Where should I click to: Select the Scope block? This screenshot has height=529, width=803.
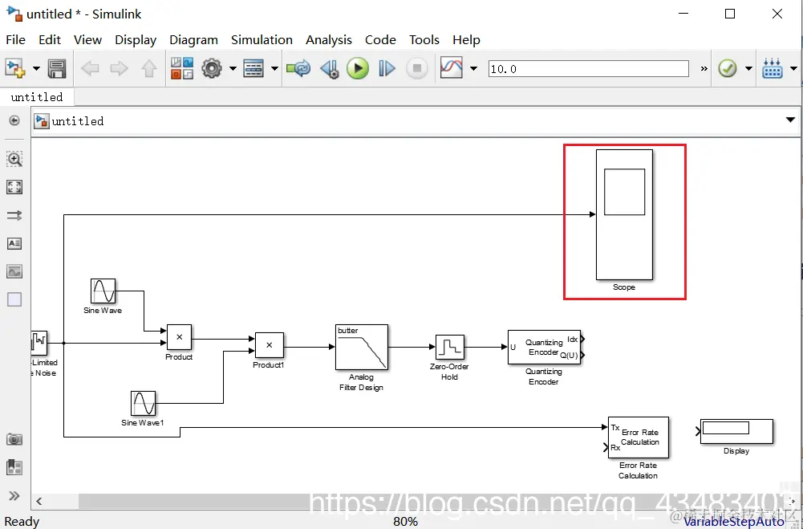(x=624, y=215)
